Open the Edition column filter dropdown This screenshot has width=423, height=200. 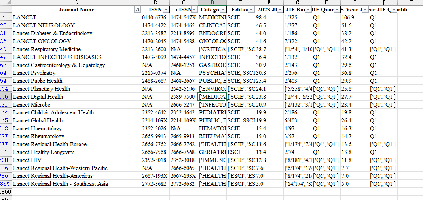click(x=251, y=10)
